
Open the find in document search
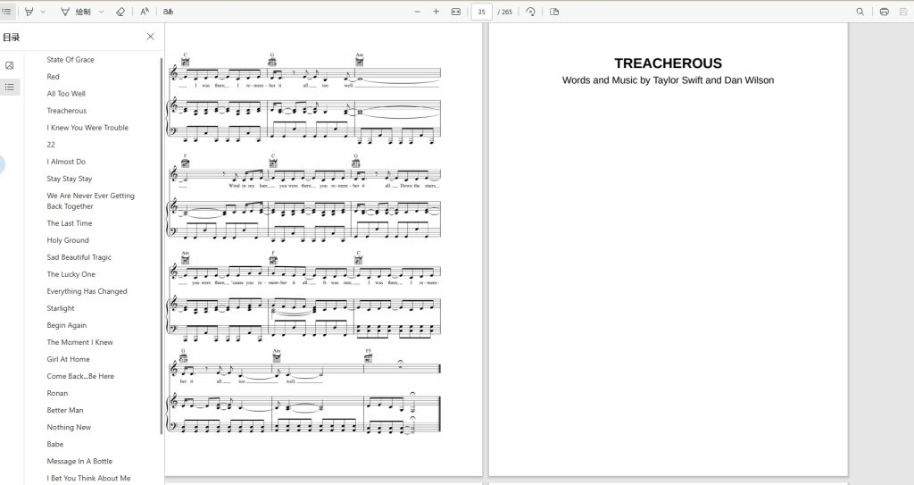coord(860,12)
